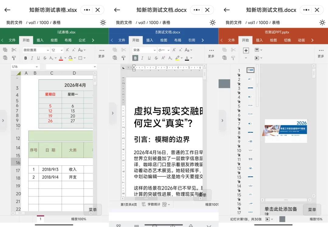Click the Paste icon in Excel toolbar
328x227 pixels.
5,58
